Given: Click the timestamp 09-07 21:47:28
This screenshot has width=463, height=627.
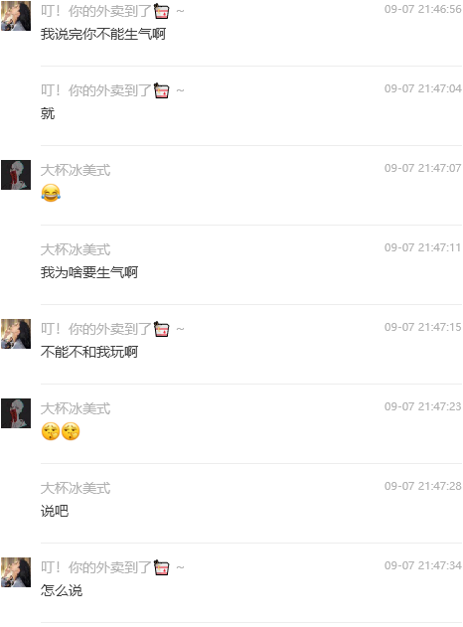Looking at the screenshot, I should click(422, 486).
